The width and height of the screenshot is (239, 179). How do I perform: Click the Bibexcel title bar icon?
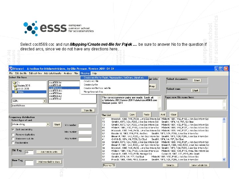pyautogui.click(x=11, y=69)
